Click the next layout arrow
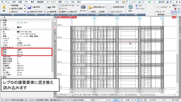The height and width of the screenshot is (102, 181). (80, 95)
